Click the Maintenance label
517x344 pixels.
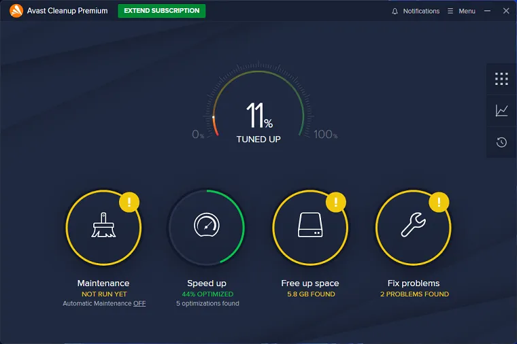click(x=103, y=283)
